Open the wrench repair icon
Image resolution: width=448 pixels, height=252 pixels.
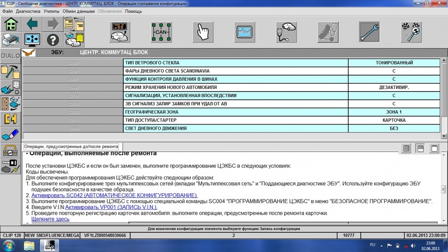tap(369, 32)
